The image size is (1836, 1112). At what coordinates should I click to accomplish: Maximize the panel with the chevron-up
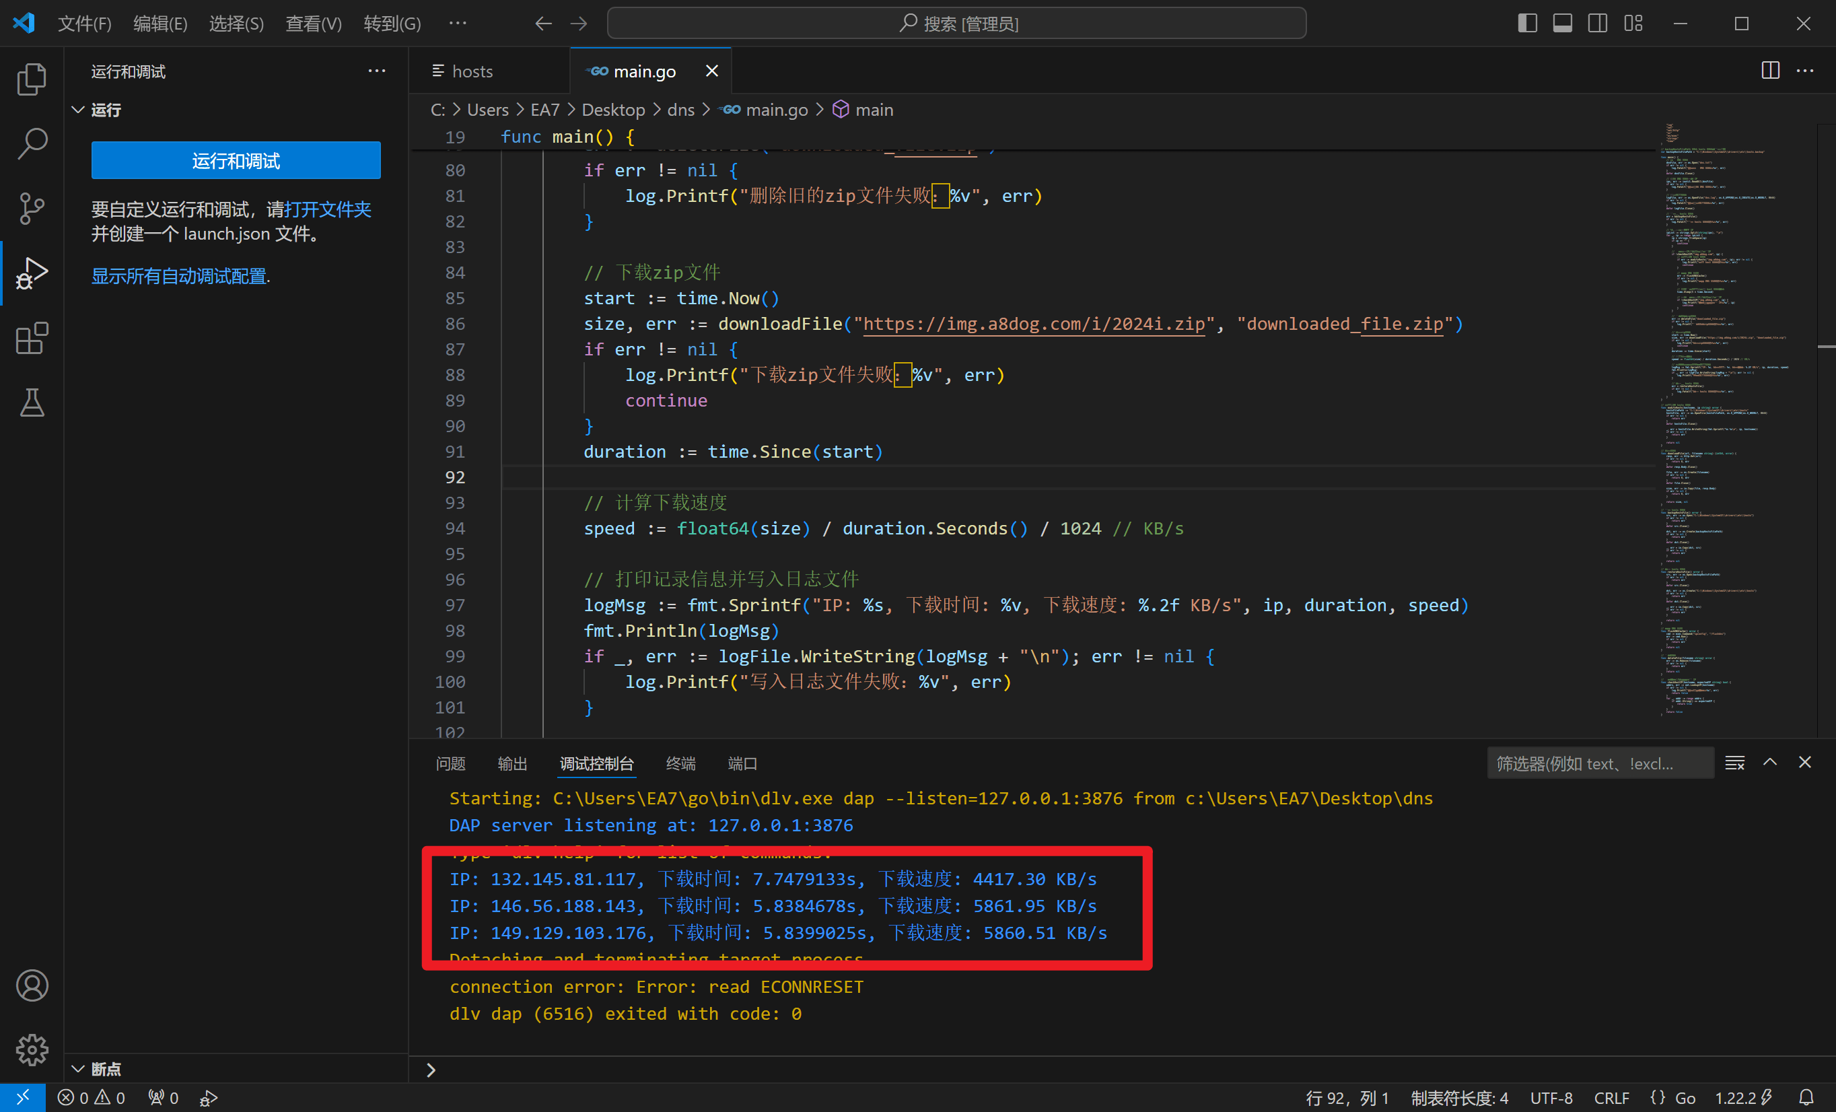(1769, 762)
